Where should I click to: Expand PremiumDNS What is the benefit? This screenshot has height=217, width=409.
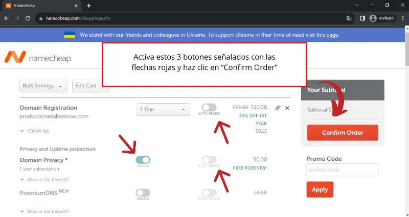(44, 211)
